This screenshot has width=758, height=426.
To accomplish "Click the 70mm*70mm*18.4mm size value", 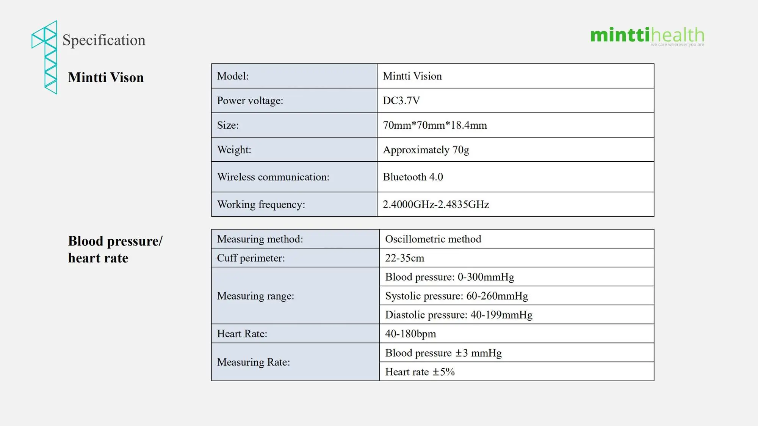I will pos(435,125).
